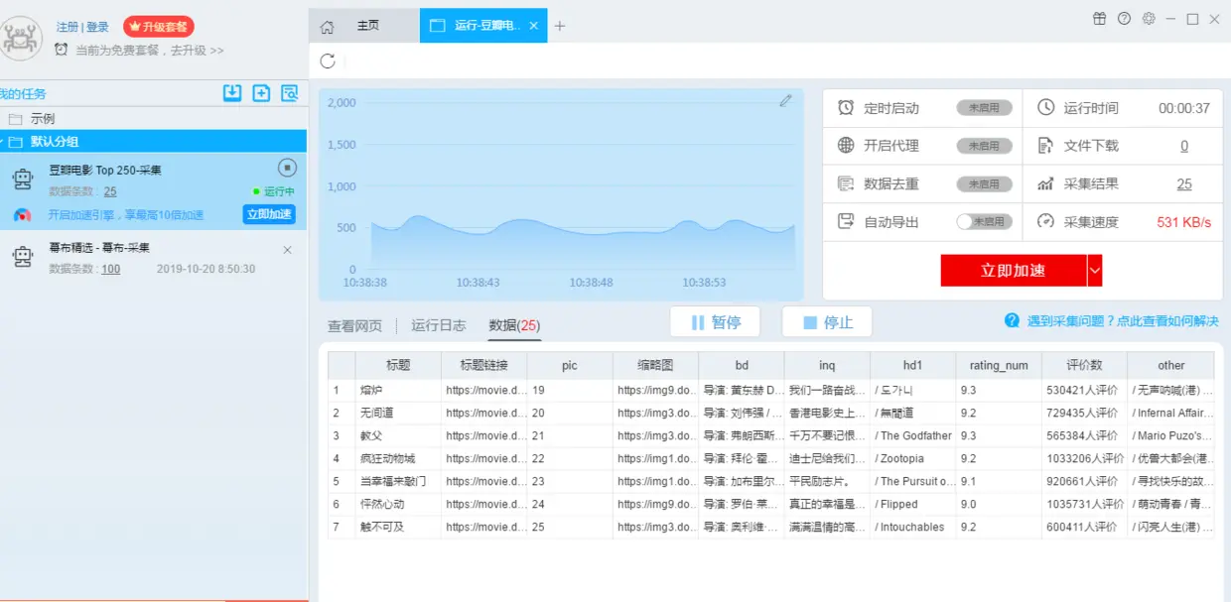Click the home icon beside 主页
The width and height of the screenshot is (1231, 602).
click(327, 27)
